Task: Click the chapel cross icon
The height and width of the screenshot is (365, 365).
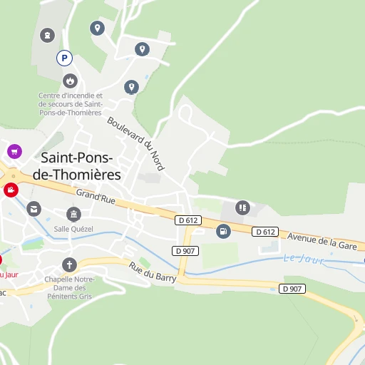Action: (x=69, y=264)
